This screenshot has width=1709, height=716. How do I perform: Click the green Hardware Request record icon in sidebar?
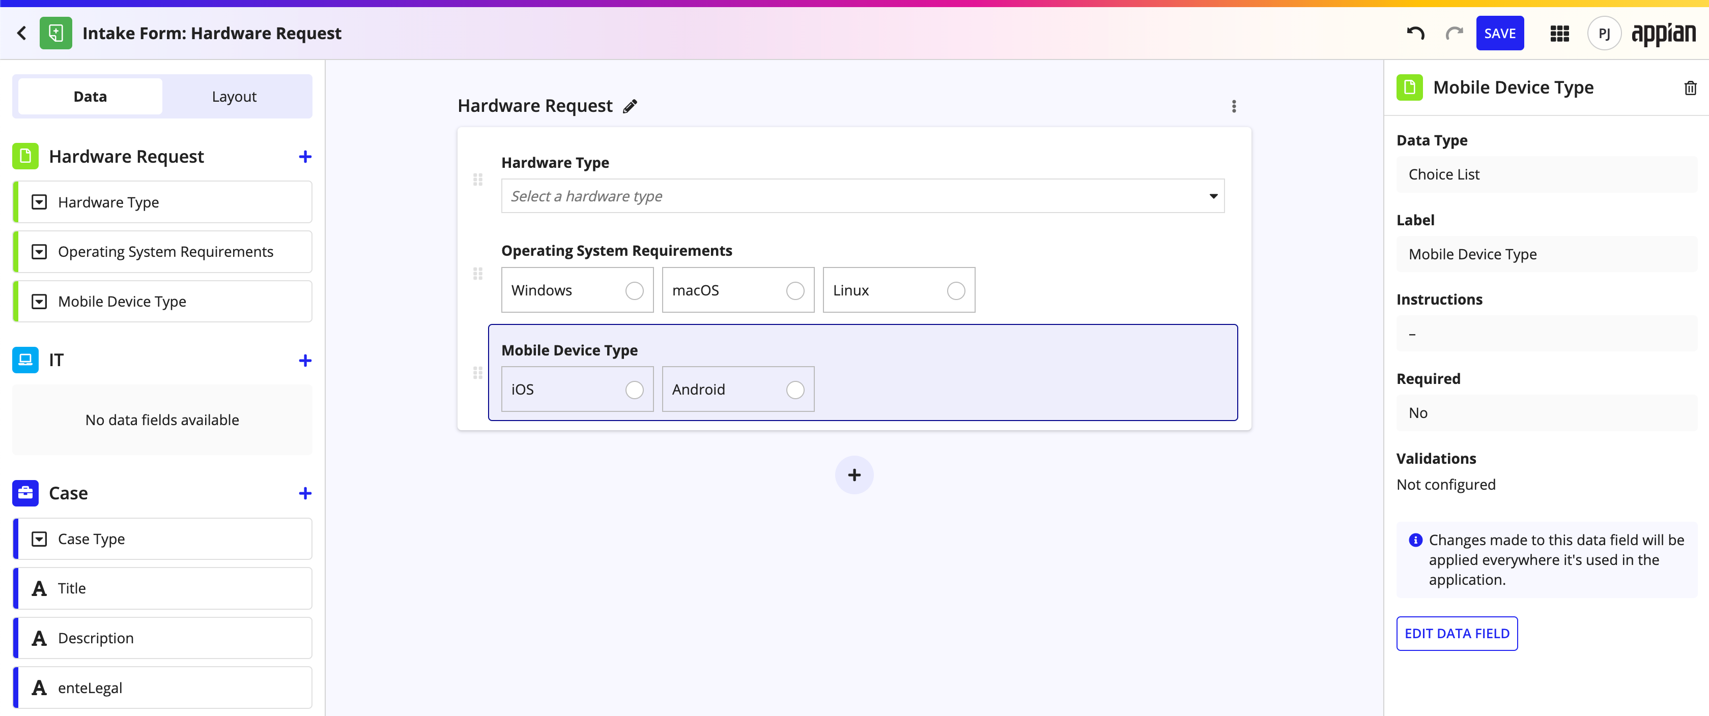tap(25, 157)
